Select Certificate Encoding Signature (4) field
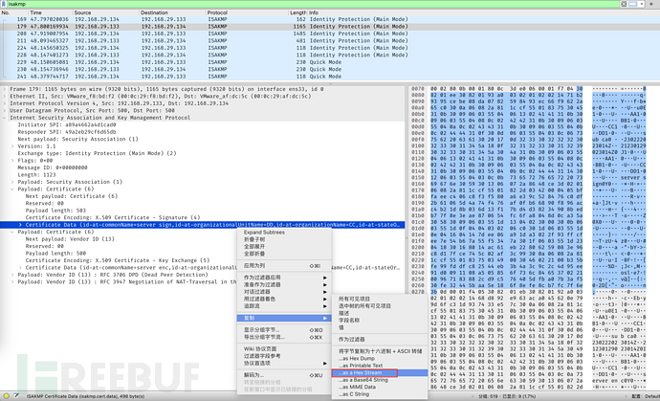Image resolution: width=660 pixels, height=401 pixels. 113,218
